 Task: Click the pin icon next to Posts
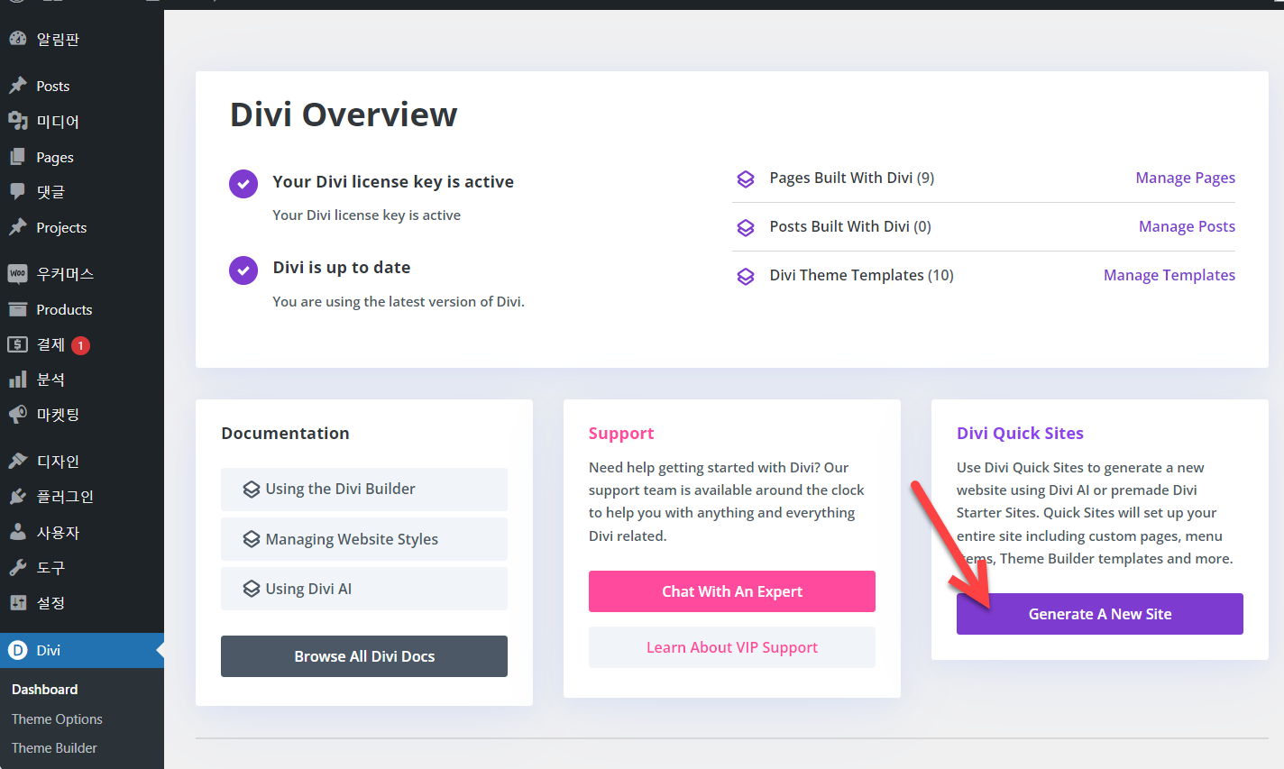(18, 86)
